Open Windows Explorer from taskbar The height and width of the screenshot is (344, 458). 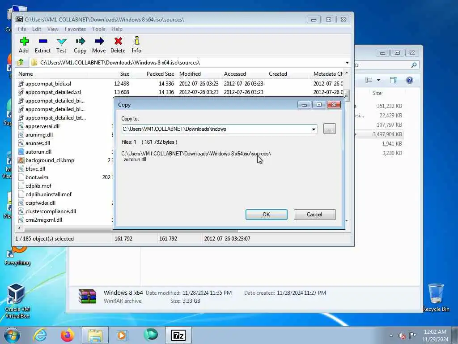pos(95,335)
